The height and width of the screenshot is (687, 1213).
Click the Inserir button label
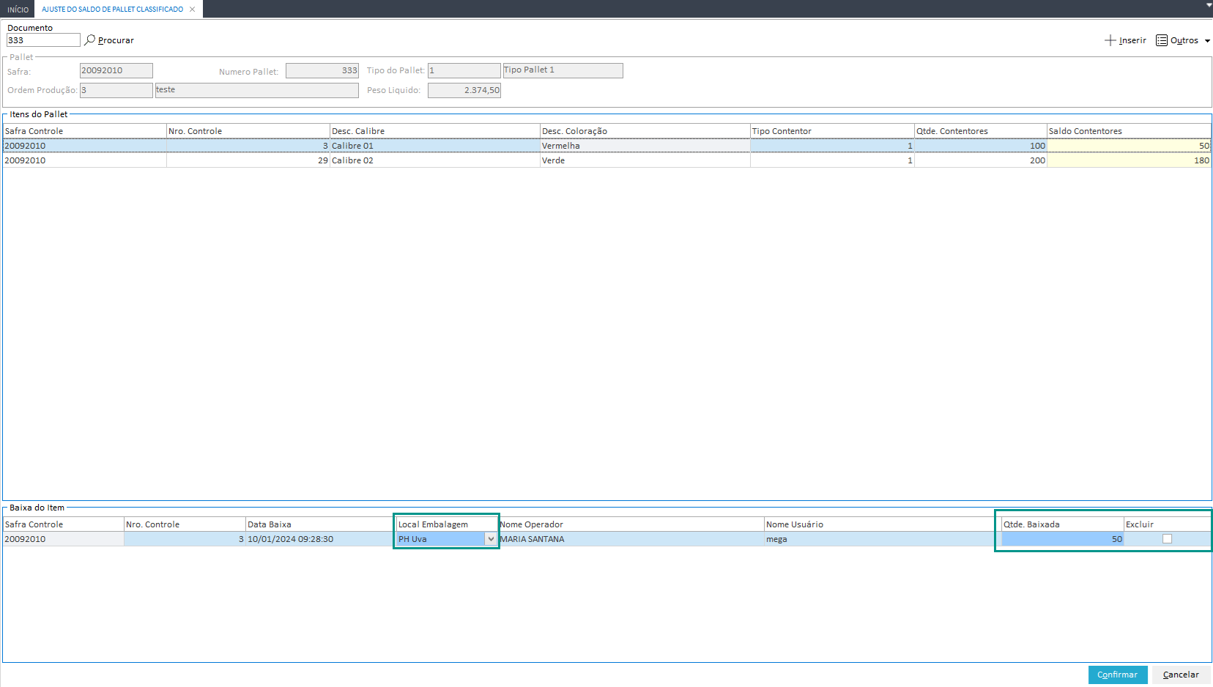click(1132, 40)
